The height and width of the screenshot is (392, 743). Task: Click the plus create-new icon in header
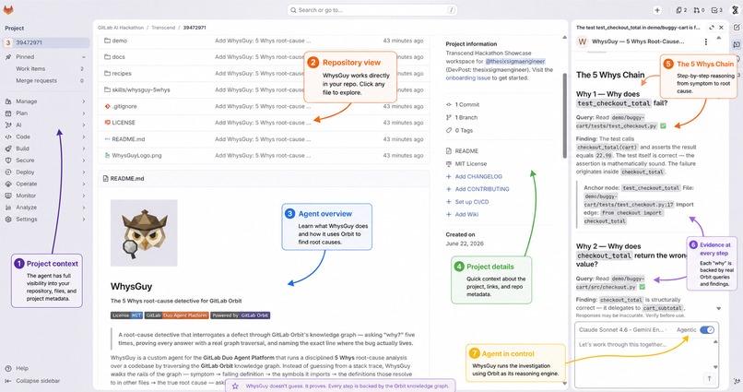(x=657, y=10)
